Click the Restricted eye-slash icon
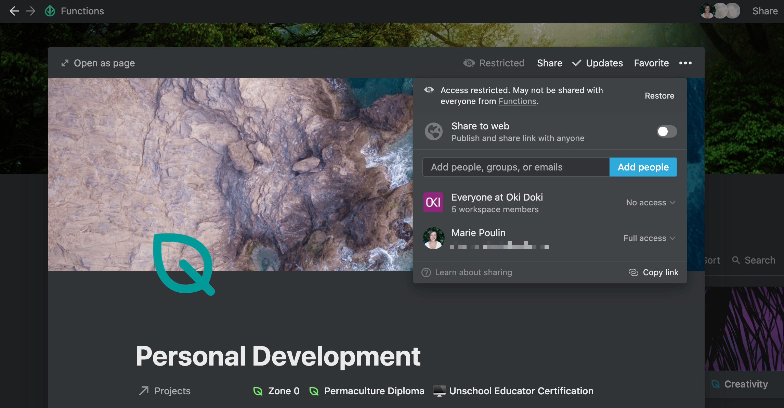Screen dimensions: 784x408 (469, 63)
